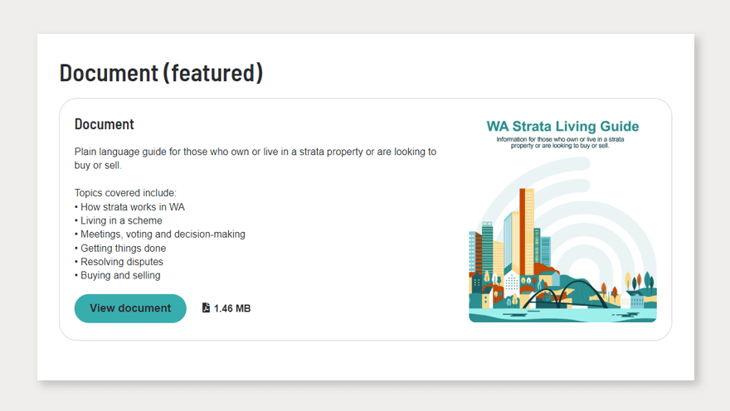
Task: Click the 'Getting things done' bullet
Action: click(123, 248)
